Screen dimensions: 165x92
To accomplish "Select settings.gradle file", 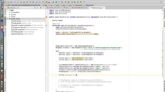I will coord(23,32).
